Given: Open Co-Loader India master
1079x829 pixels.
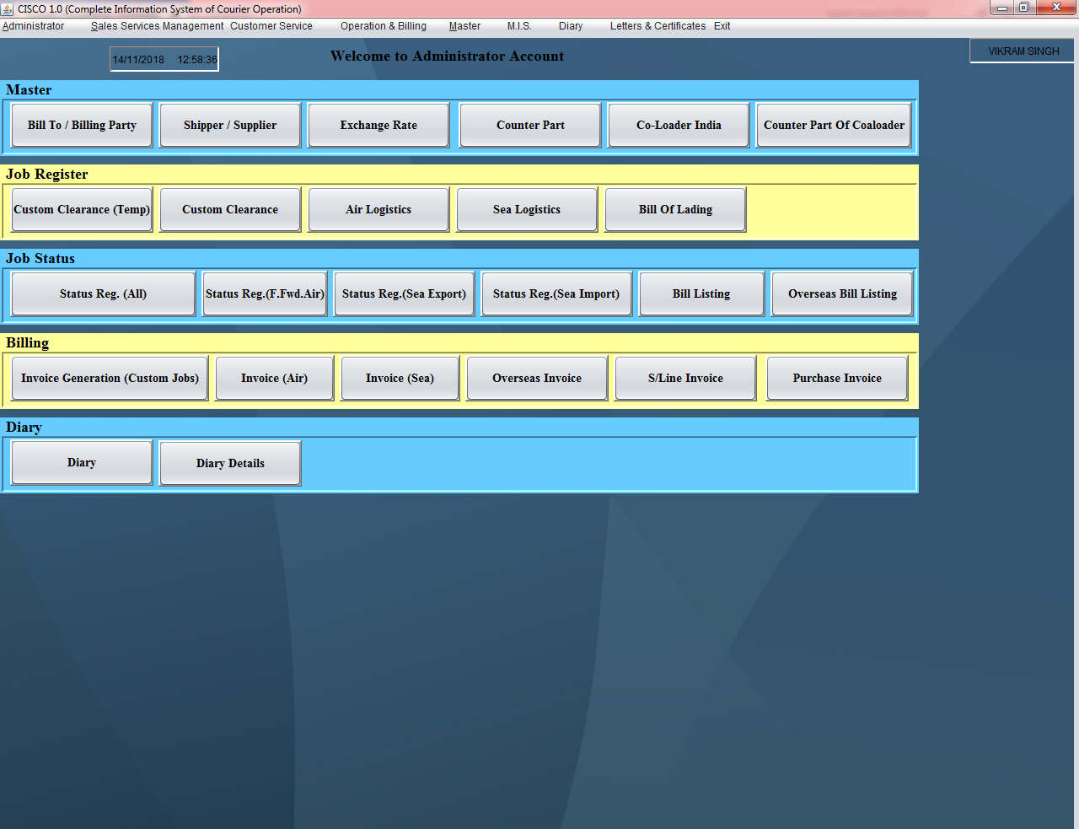Looking at the screenshot, I should (679, 125).
